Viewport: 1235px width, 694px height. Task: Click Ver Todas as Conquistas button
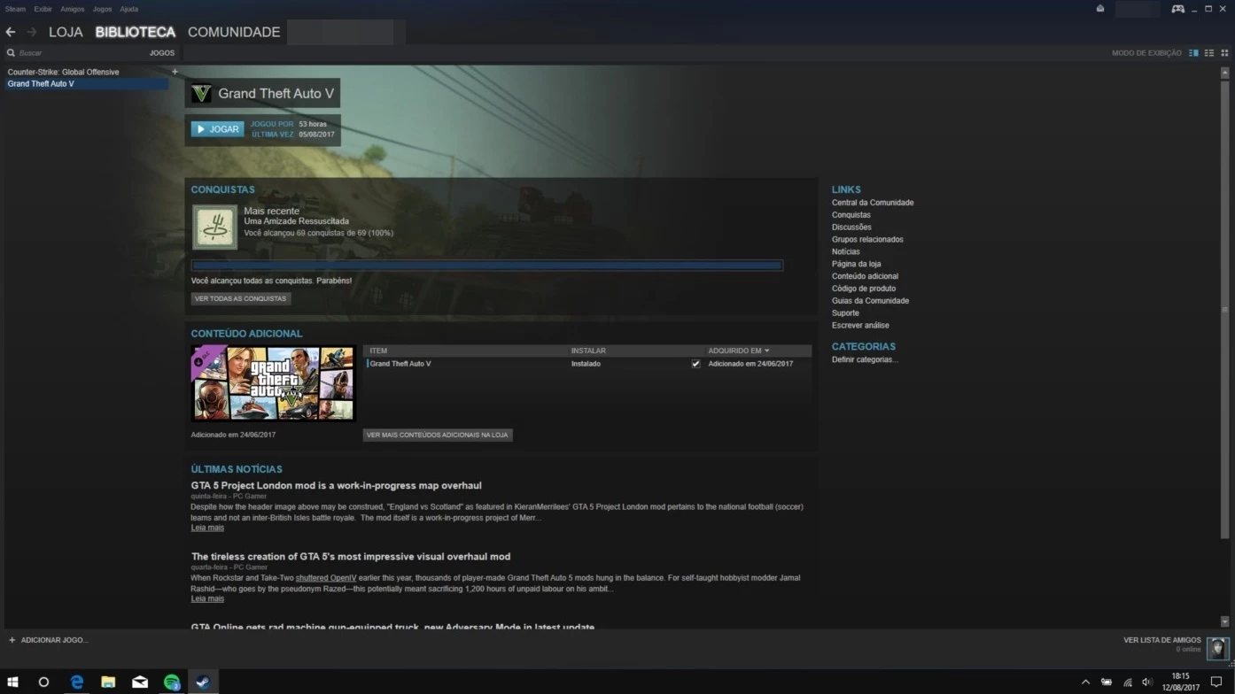coord(241,298)
